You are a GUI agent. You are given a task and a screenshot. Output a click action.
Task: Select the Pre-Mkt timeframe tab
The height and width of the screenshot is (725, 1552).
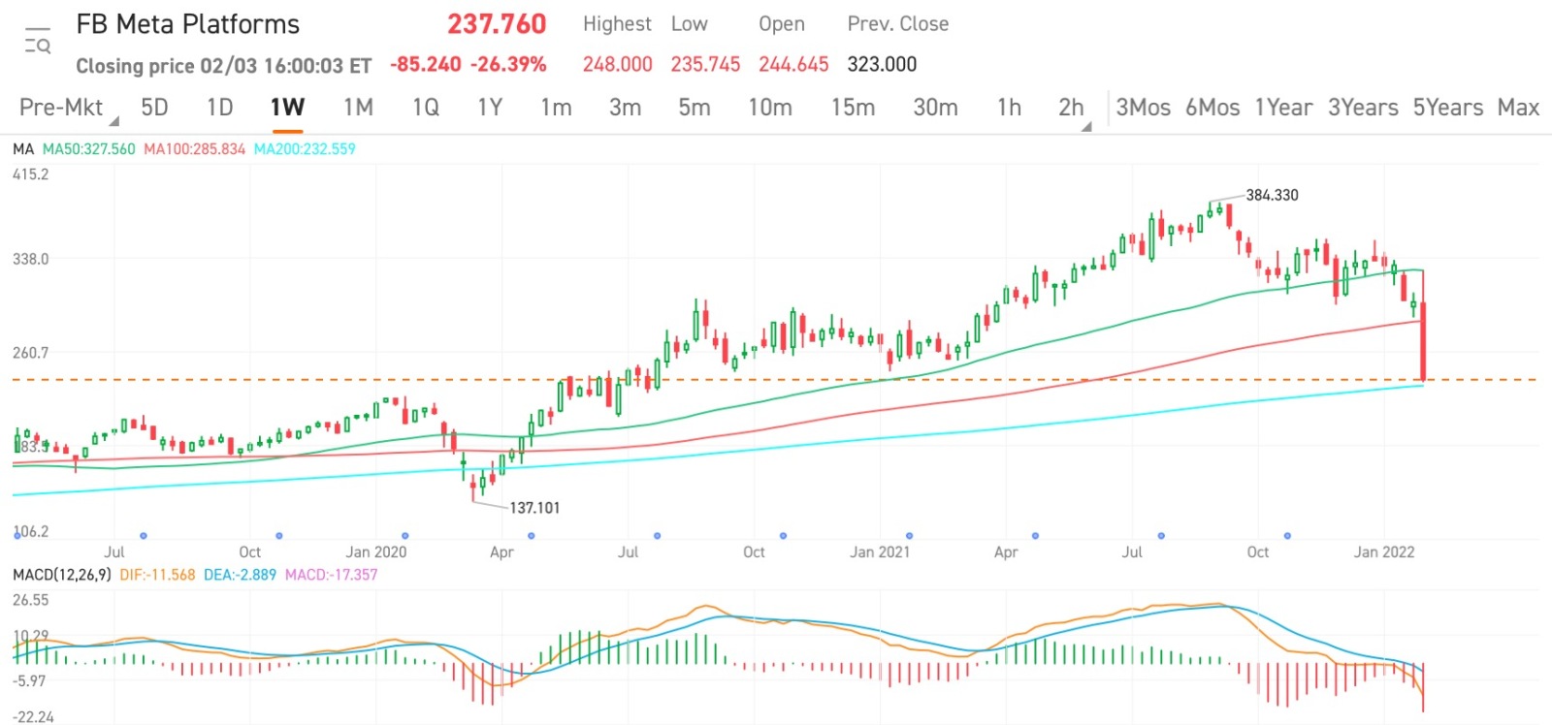tap(60, 108)
